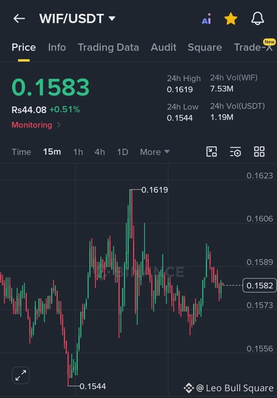Click the current price 0.1582 label

click(259, 285)
